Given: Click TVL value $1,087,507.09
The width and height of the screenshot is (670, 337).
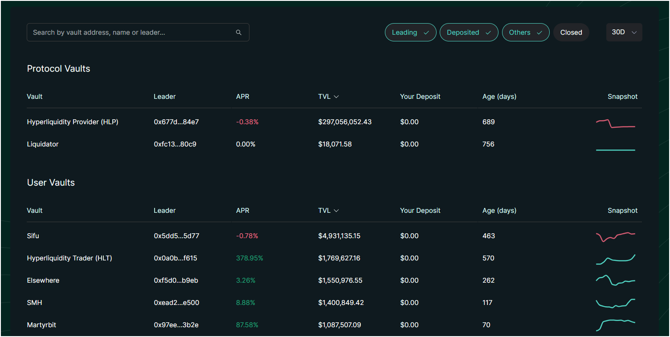Looking at the screenshot, I should pyautogui.click(x=339, y=325).
